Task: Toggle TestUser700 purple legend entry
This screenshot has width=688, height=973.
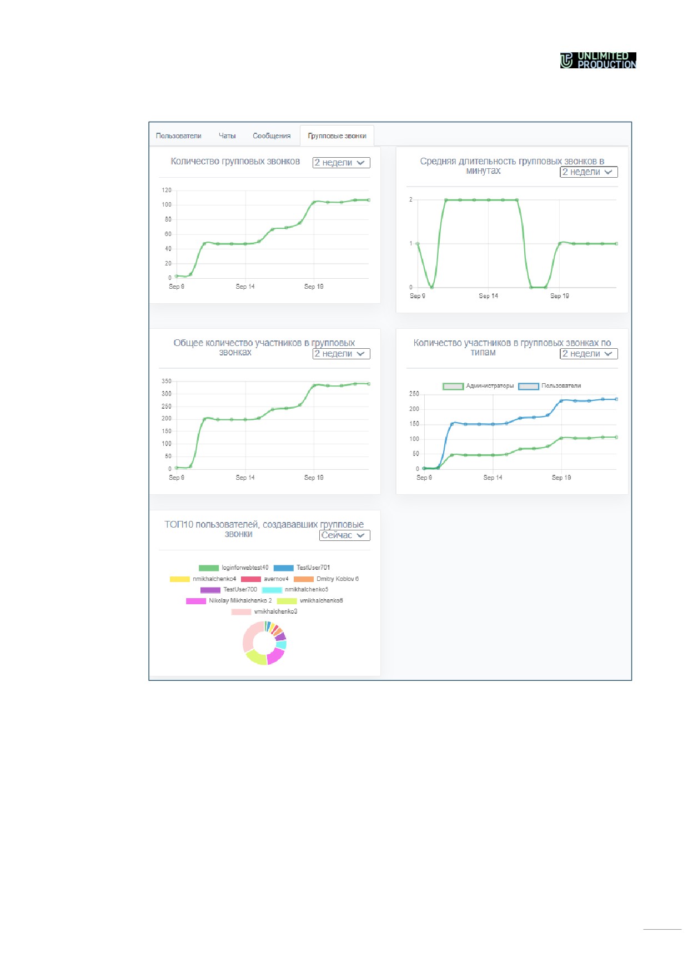Action: click(x=229, y=590)
